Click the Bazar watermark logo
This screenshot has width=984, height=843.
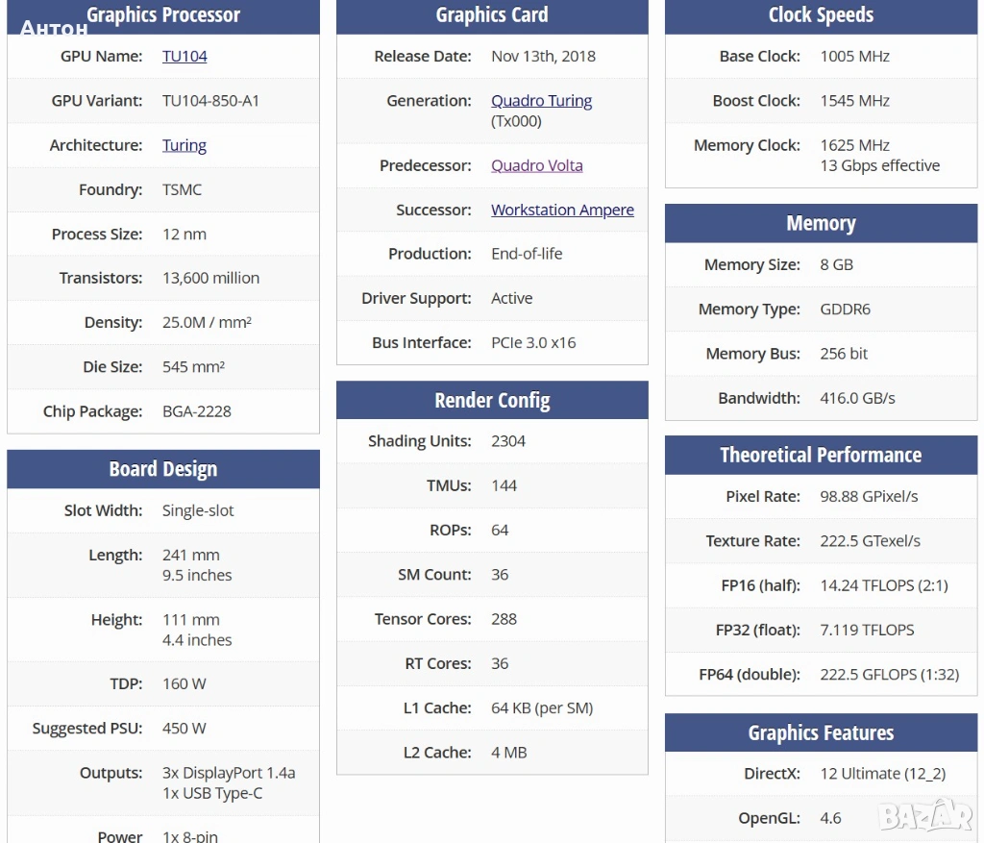tap(925, 815)
